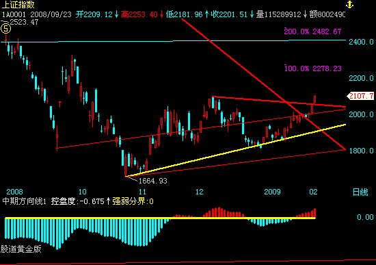Click the yellow anchor icon at top right
The height and width of the screenshot is (265, 376).
click(x=349, y=4)
